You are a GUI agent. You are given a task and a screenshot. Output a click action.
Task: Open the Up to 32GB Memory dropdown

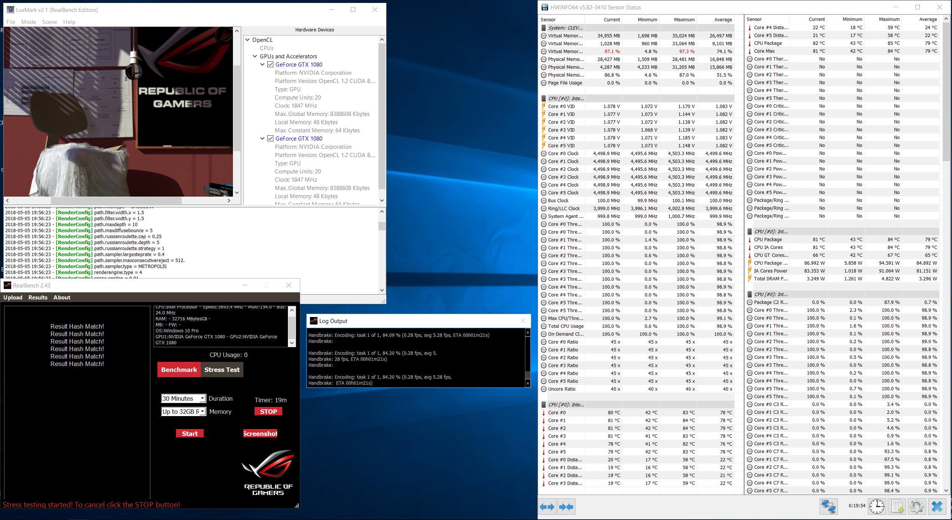pyautogui.click(x=202, y=412)
